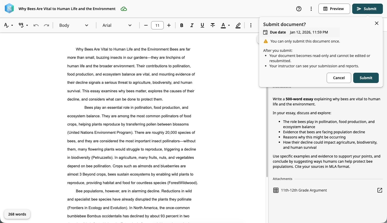Open the header three-dot more menu

click(311, 9)
